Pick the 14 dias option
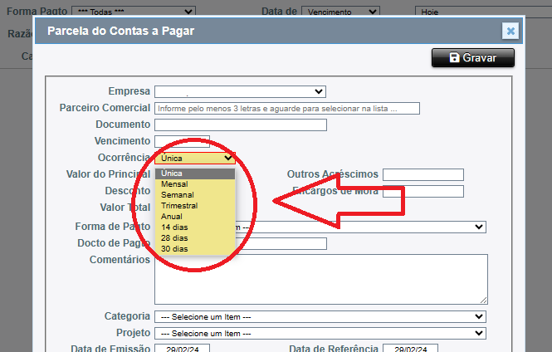Screen dimensions: 552x352 [x=174, y=227]
